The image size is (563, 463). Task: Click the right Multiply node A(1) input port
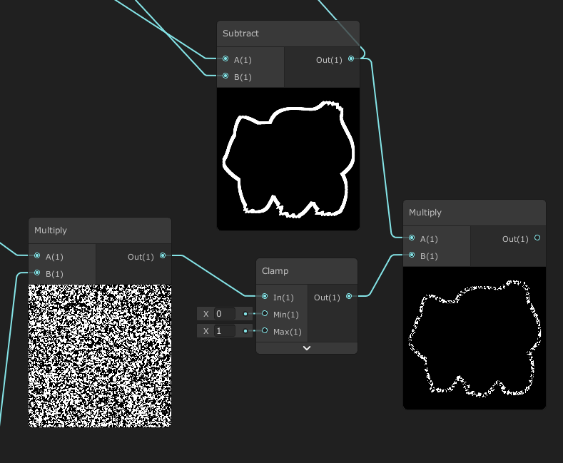(412, 238)
